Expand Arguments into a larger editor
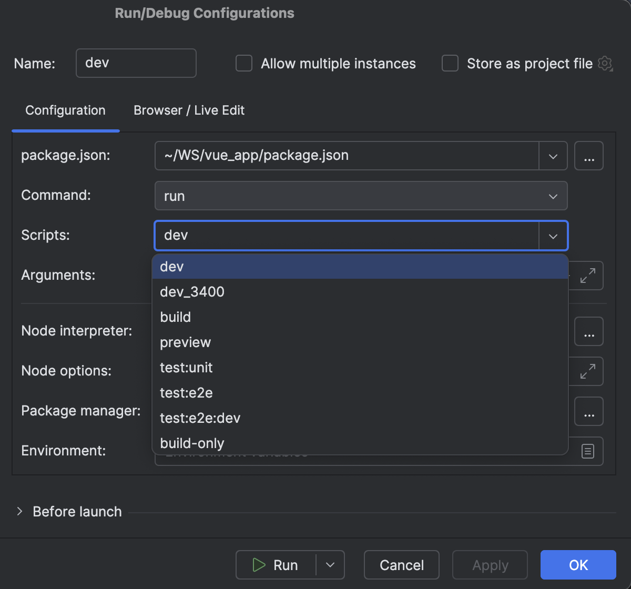Viewport: 631px width, 589px height. tap(588, 276)
